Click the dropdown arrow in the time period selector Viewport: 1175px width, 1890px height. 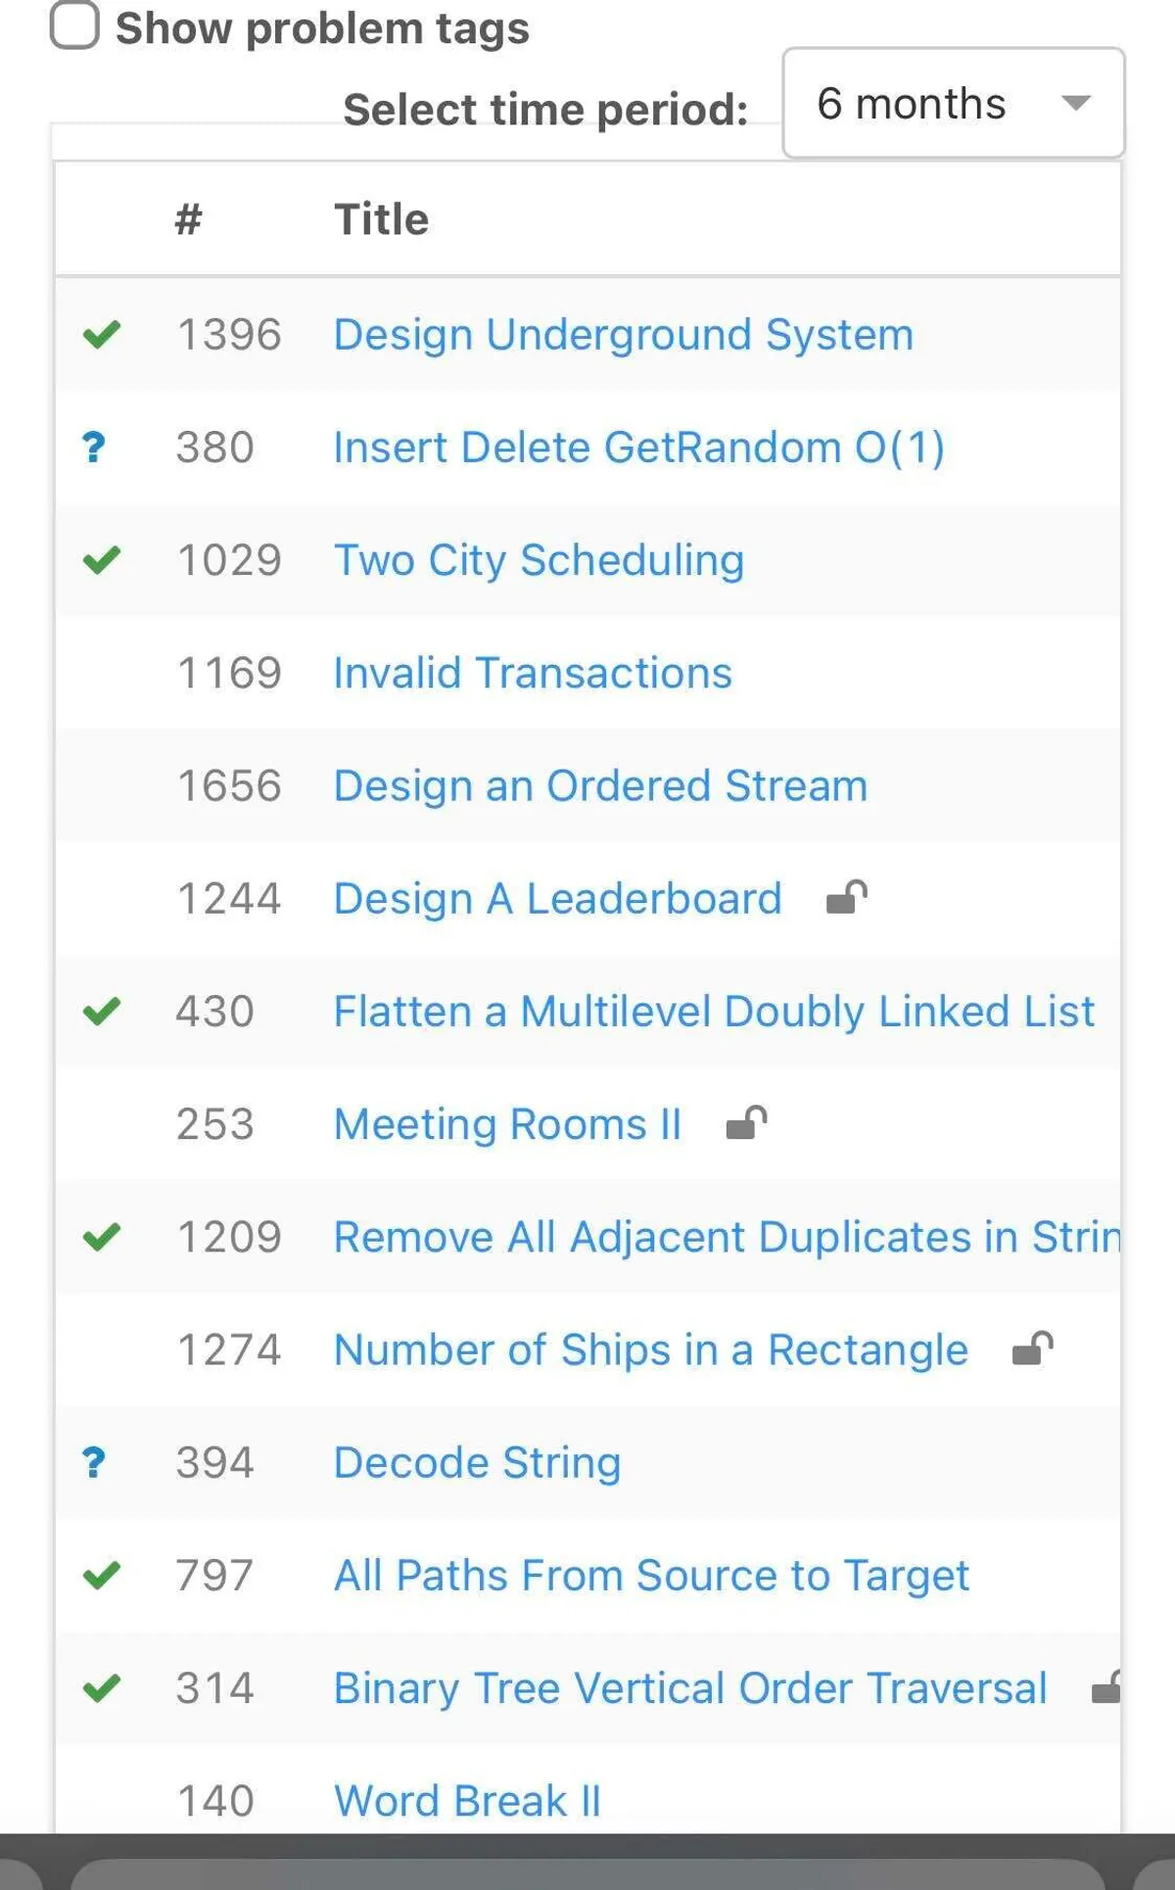(x=1076, y=104)
